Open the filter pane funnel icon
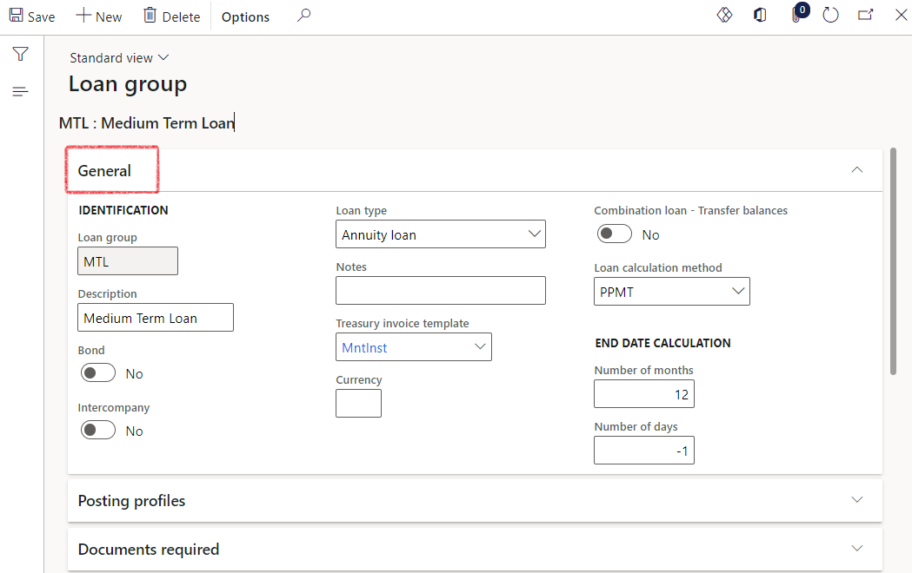The width and height of the screenshot is (912, 573). pos(20,55)
